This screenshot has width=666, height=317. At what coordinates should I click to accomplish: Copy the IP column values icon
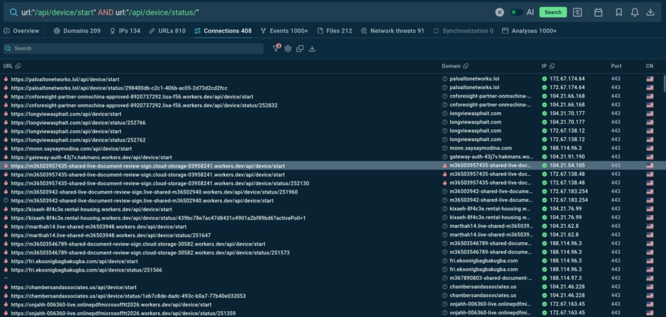[x=552, y=66]
